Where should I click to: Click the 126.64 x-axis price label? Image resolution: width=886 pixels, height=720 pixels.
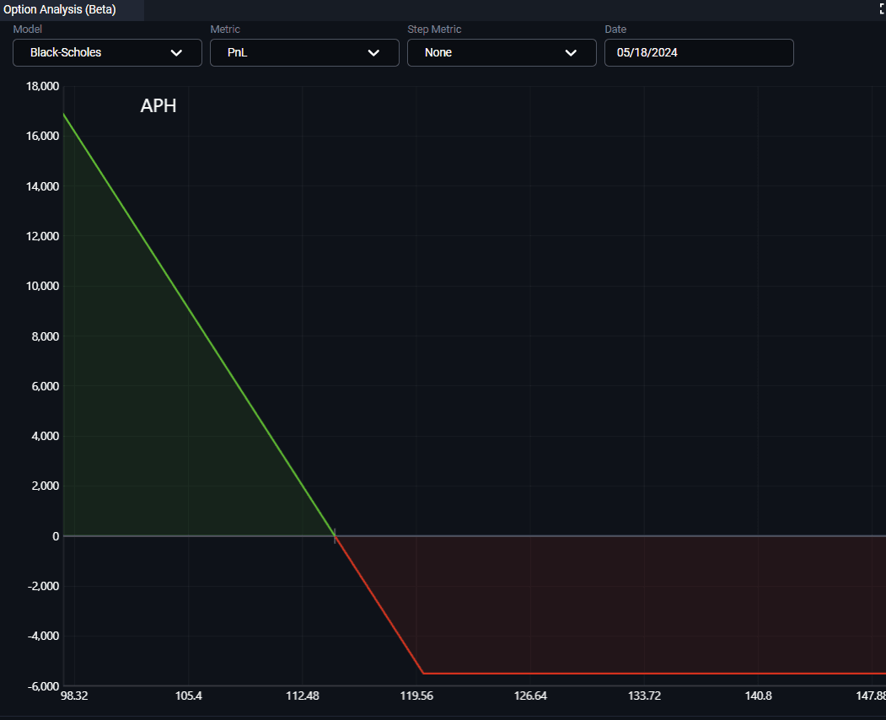530,696
